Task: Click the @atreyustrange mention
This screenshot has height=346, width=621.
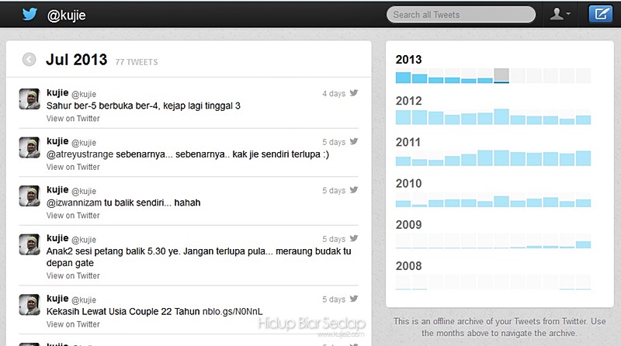Action: click(80, 154)
